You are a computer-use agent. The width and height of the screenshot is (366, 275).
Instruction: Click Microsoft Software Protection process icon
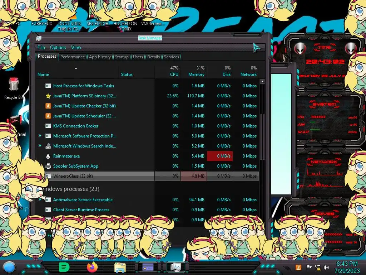click(x=48, y=136)
